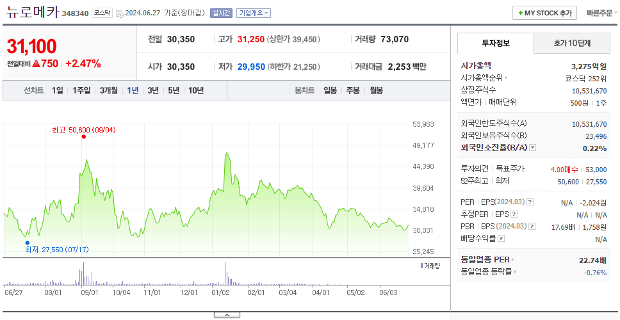
Task: Expand the 동일업종 PER arrow link
Action: coord(512,260)
